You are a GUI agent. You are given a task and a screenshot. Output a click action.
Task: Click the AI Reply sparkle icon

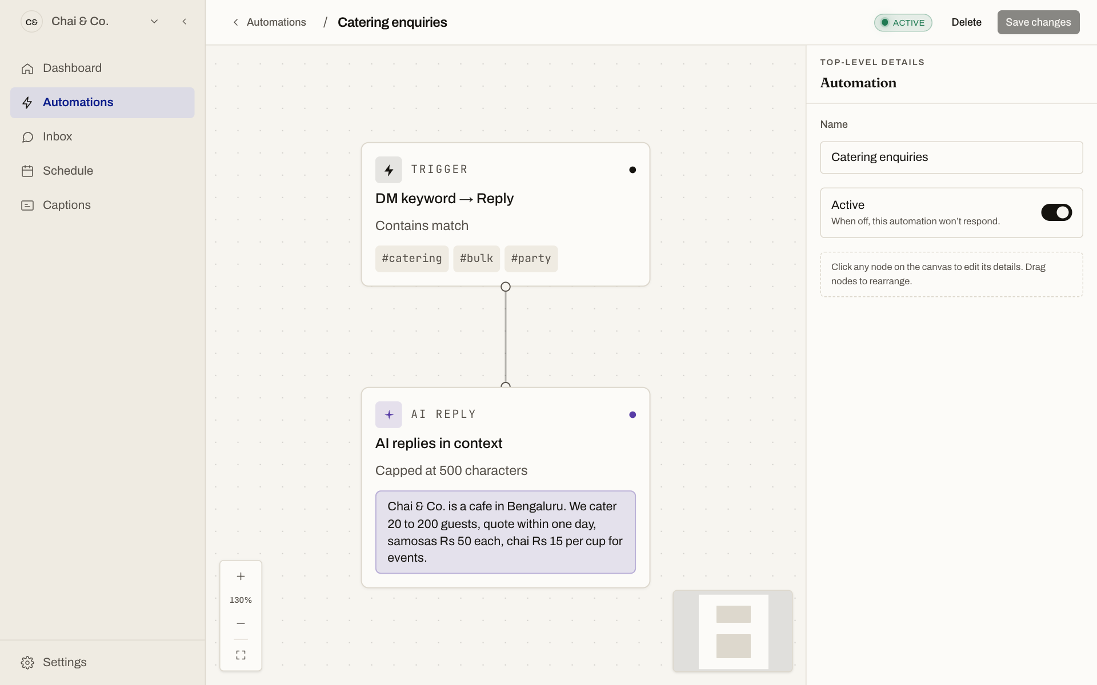click(389, 415)
